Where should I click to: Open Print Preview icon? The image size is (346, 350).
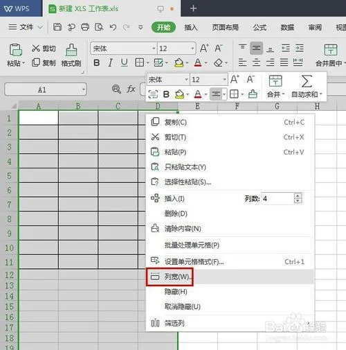[99, 27]
